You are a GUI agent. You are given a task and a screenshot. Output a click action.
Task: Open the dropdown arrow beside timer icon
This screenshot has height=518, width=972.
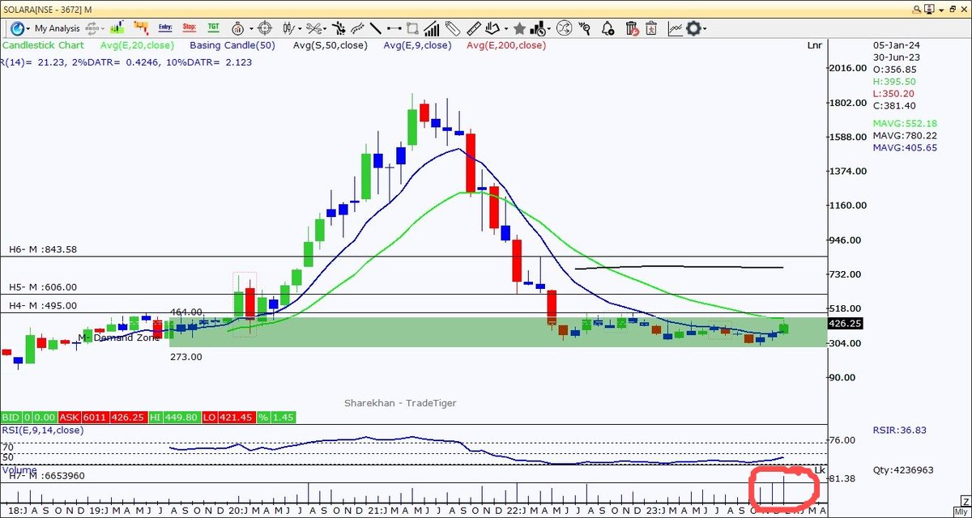(250, 29)
